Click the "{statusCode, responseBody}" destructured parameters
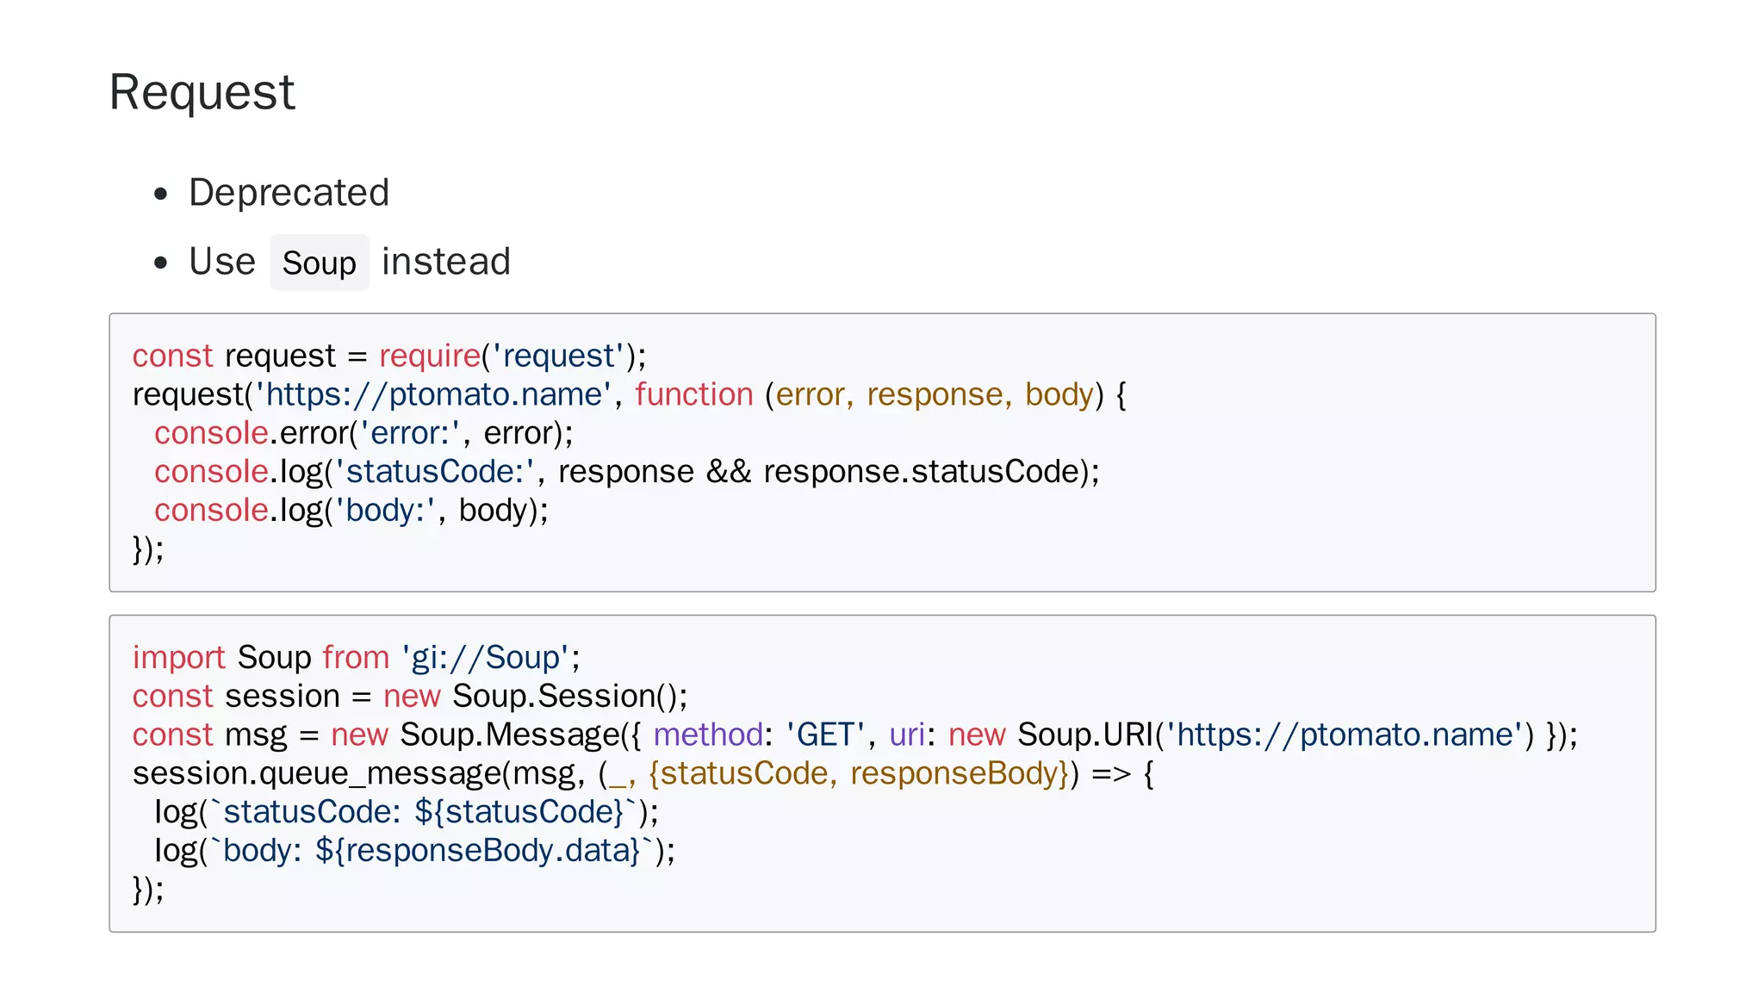This screenshot has width=1764, height=992. [858, 773]
